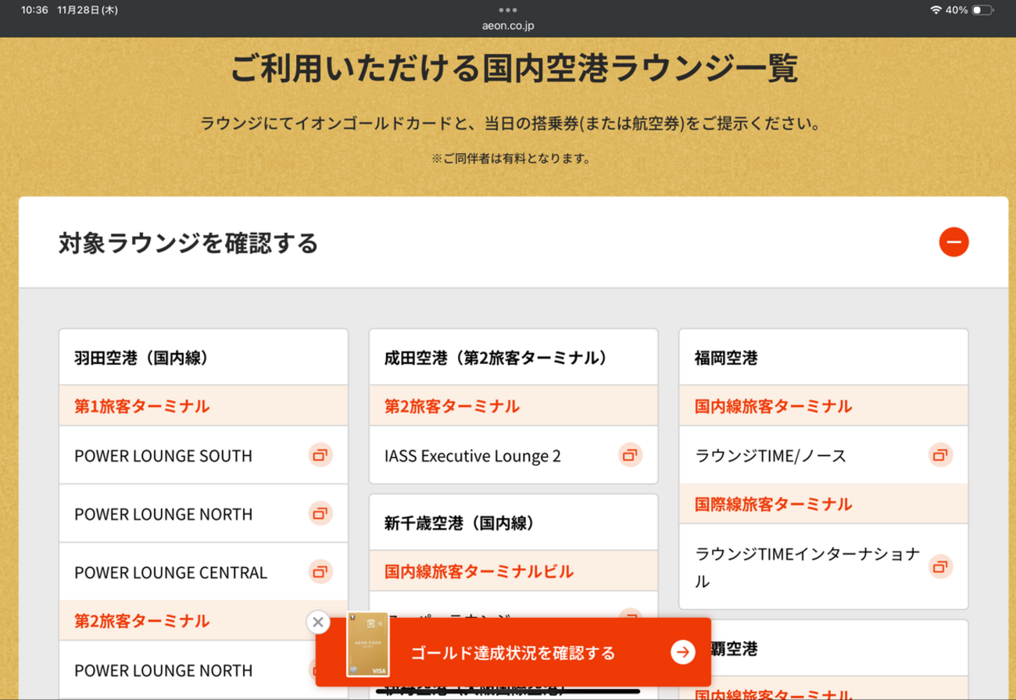
Task: Open external link icon for POWER LOUNGE SOUTH
Action: click(320, 455)
